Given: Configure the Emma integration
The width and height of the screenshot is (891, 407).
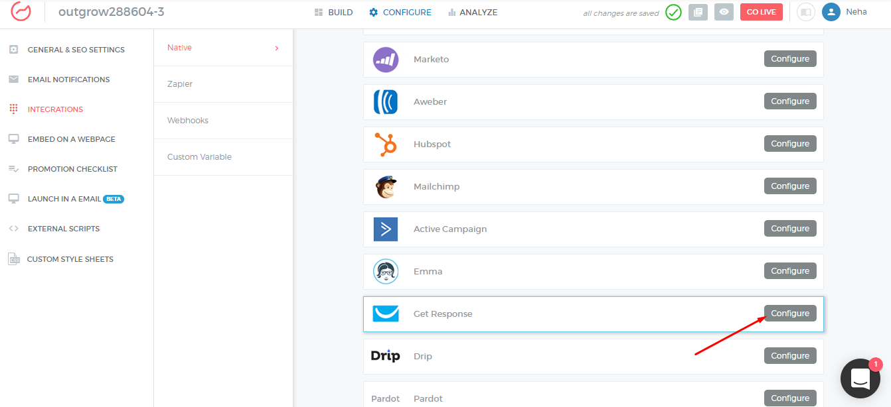Looking at the screenshot, I should pyautogui.click(x=790, y=271).
